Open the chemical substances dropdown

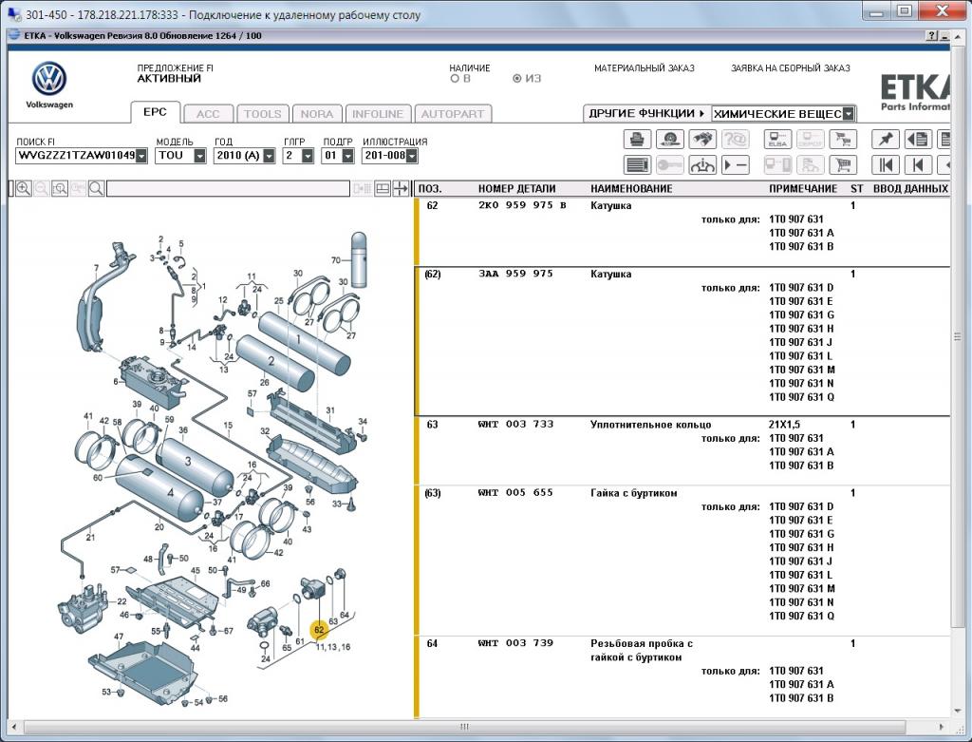pos(849,114)
